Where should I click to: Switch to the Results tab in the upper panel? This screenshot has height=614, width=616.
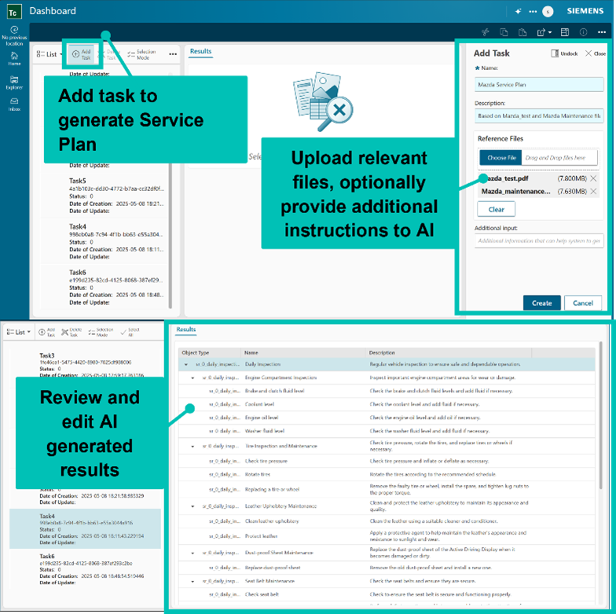[x=200, y=52]
